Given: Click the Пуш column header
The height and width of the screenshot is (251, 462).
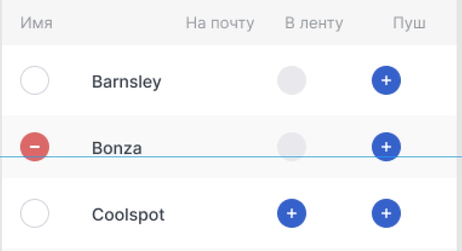Looking at the screenshot, I should point(409,24).
